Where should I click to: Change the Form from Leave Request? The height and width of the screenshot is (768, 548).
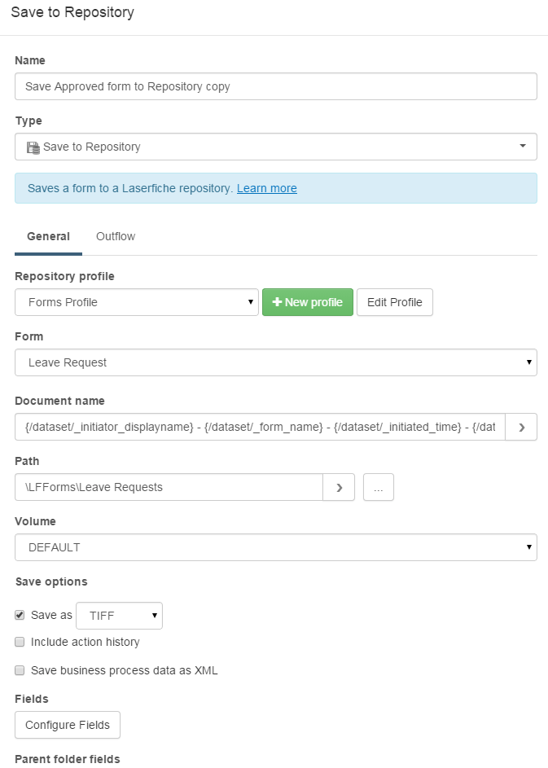(x=528, y=362)
